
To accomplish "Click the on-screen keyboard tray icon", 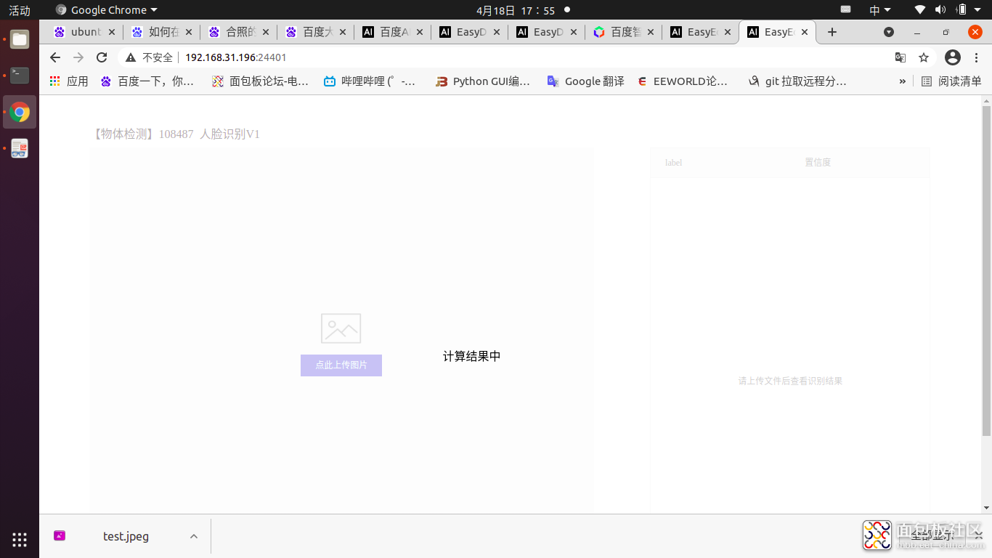I will tap(845, 9).
